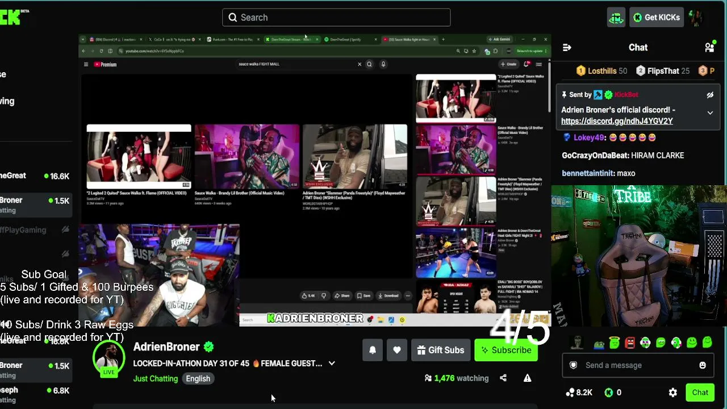Open the sidebar boxing ring Fight Night thumbnail
This screenshot has height=409, width=727.
pos(456,253)
